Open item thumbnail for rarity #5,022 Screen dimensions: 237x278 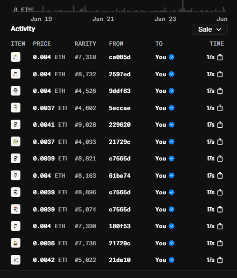(16, 260)
